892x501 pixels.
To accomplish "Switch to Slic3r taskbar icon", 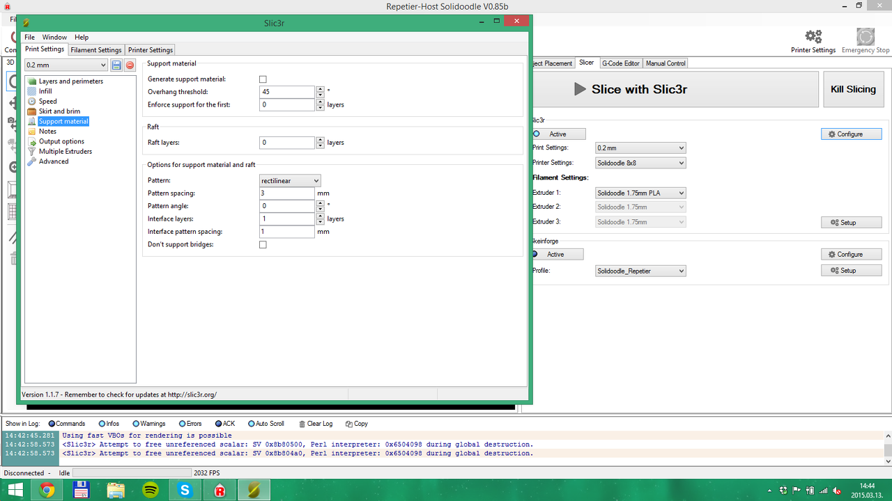I will (254, 490).
